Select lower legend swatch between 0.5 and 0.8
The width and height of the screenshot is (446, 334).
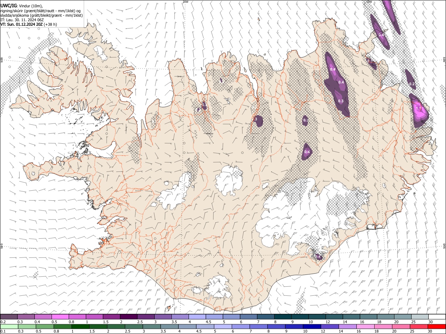(45, 326)
